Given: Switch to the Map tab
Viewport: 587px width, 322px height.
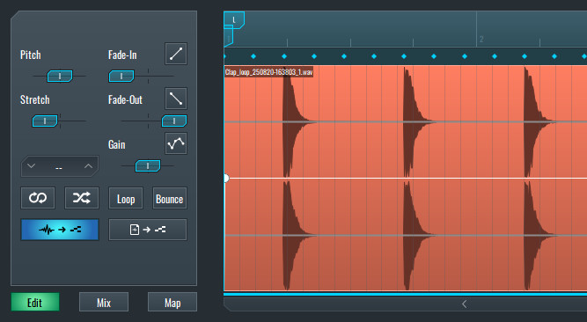Looking at the screenshot, I should [172, 302].
